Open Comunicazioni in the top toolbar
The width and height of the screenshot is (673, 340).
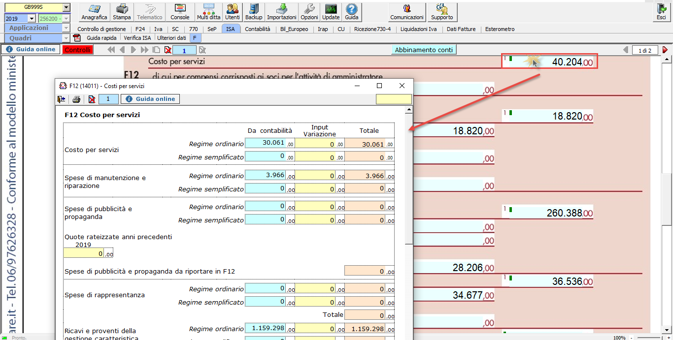pos(407,11)
